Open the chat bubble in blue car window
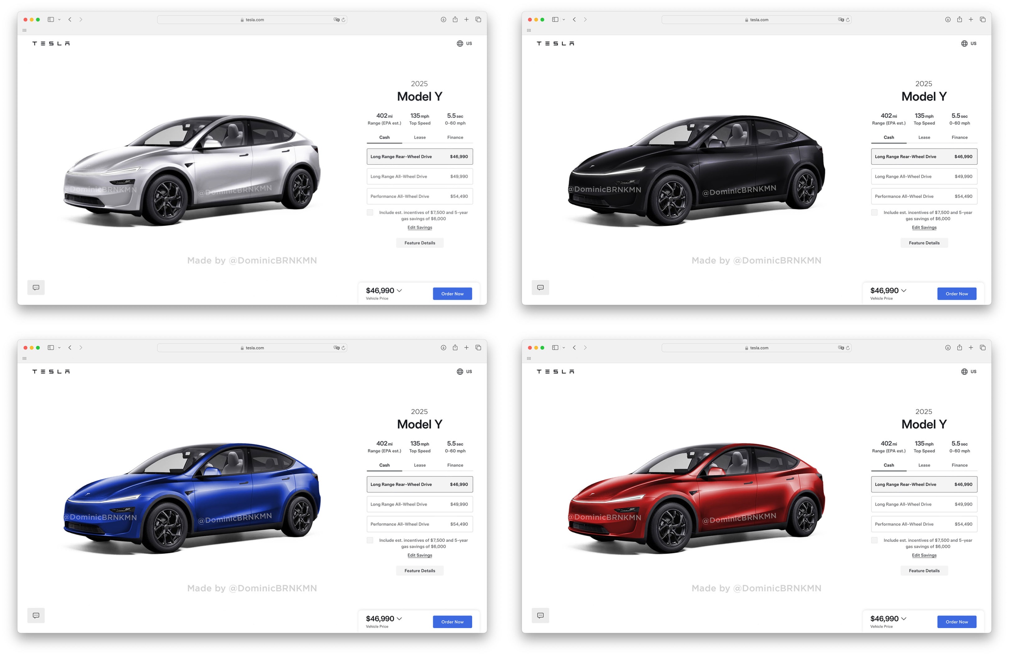The image size is (1009, 656). 36,615
